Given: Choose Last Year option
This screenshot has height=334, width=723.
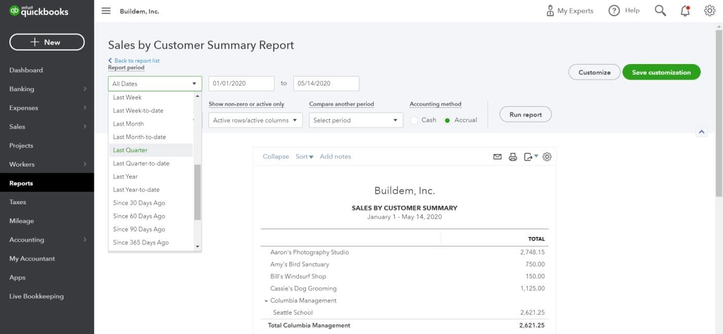Looking at the screenshot, I should (x=151, y=177).
